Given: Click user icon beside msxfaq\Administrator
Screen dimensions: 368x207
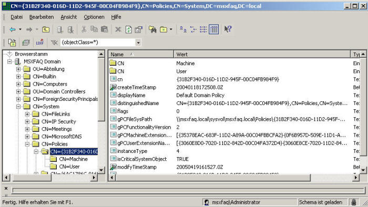Looking at the screenshot, I should [207, 202].
